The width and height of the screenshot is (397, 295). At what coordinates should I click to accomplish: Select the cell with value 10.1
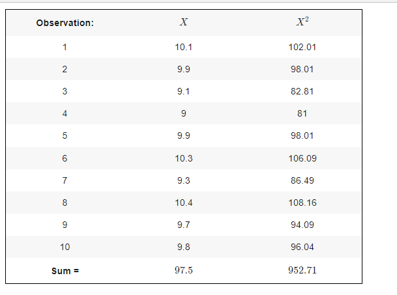coord(183,47)
